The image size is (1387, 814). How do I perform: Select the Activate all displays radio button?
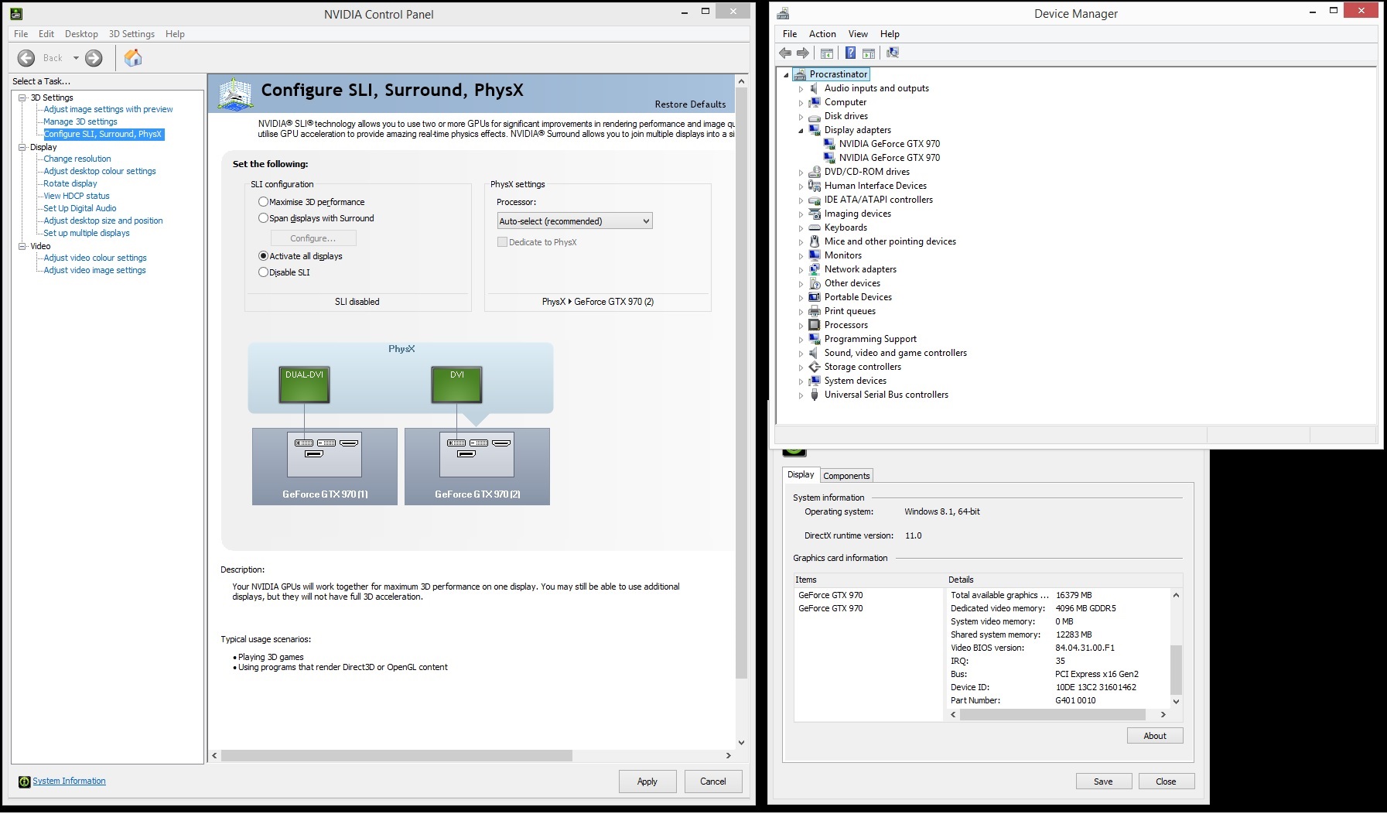[x=263, y=256]
